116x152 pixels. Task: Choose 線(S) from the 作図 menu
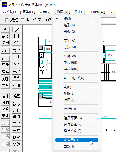point(77,19)
